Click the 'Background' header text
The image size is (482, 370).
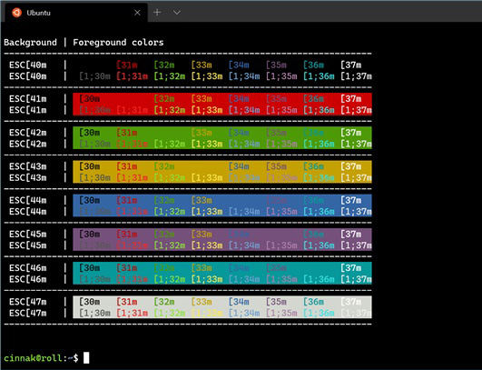tap(31, 43)
